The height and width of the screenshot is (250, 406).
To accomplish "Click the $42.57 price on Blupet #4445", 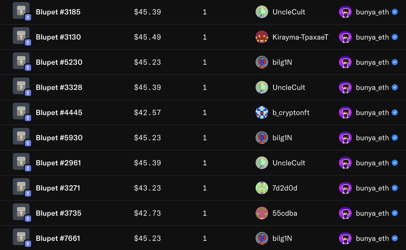I will (x=148, y=112).
